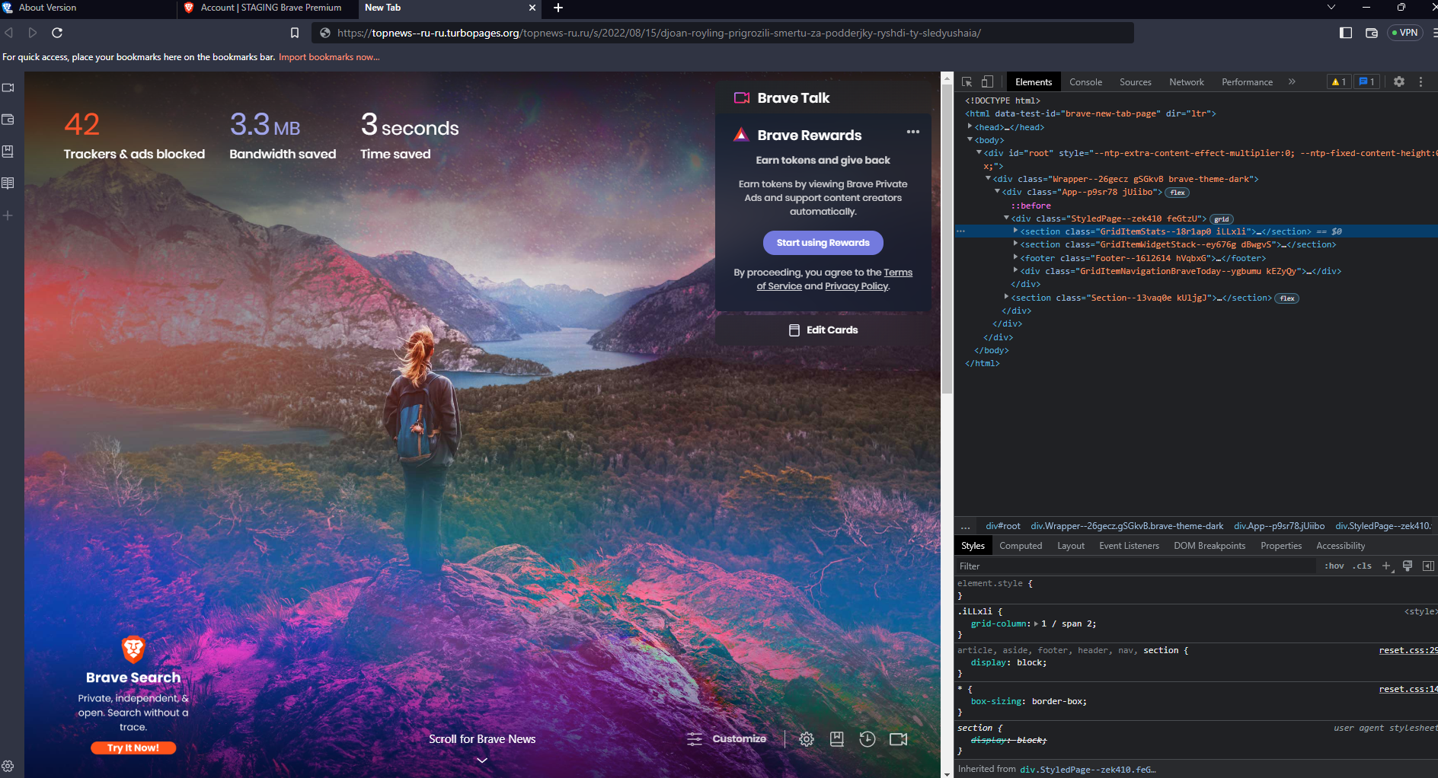Screen dimensions: 1438x778
Task: Open Privacy Policy link
Action: (x=857, y=286)
